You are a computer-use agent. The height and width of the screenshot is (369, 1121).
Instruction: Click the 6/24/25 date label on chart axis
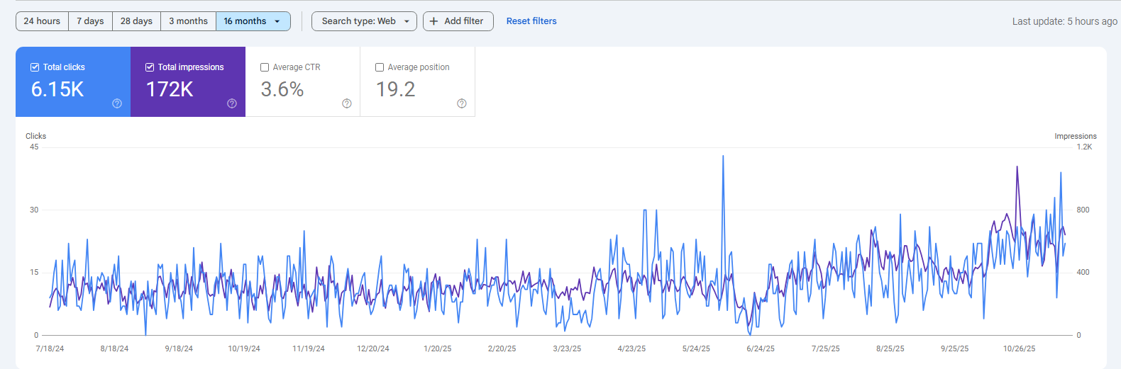tap(761, 348)
